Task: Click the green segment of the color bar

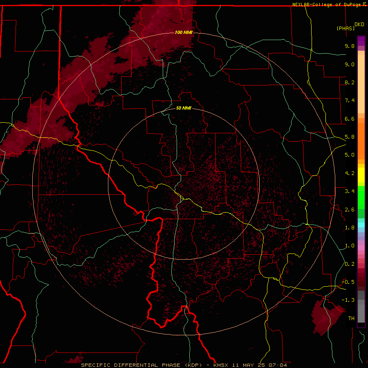Action: pyautogui.click(x=361, y=197)
